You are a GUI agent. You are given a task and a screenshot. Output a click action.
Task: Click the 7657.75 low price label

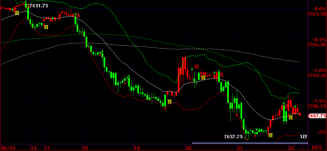233,137
